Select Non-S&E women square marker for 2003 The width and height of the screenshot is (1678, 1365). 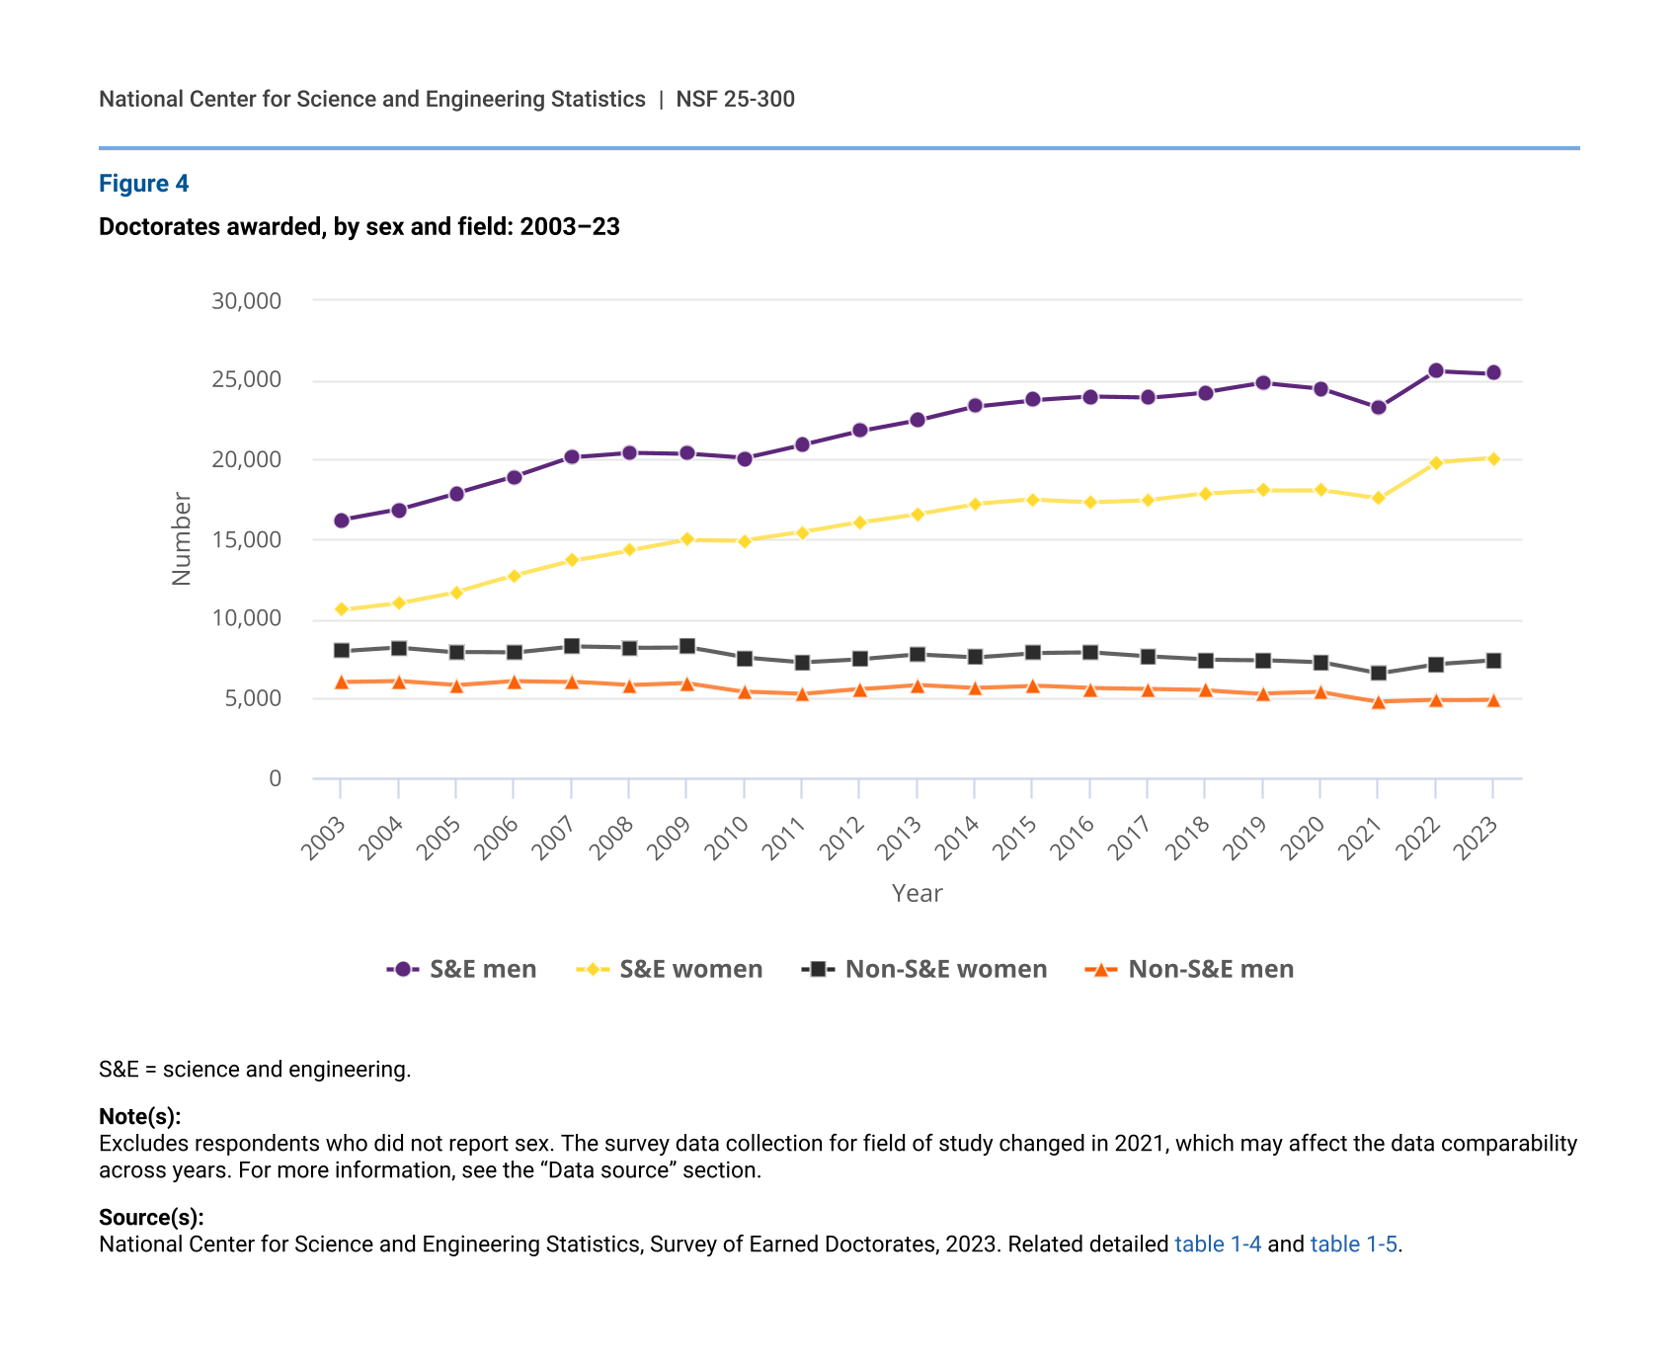[x=342, y=650]
